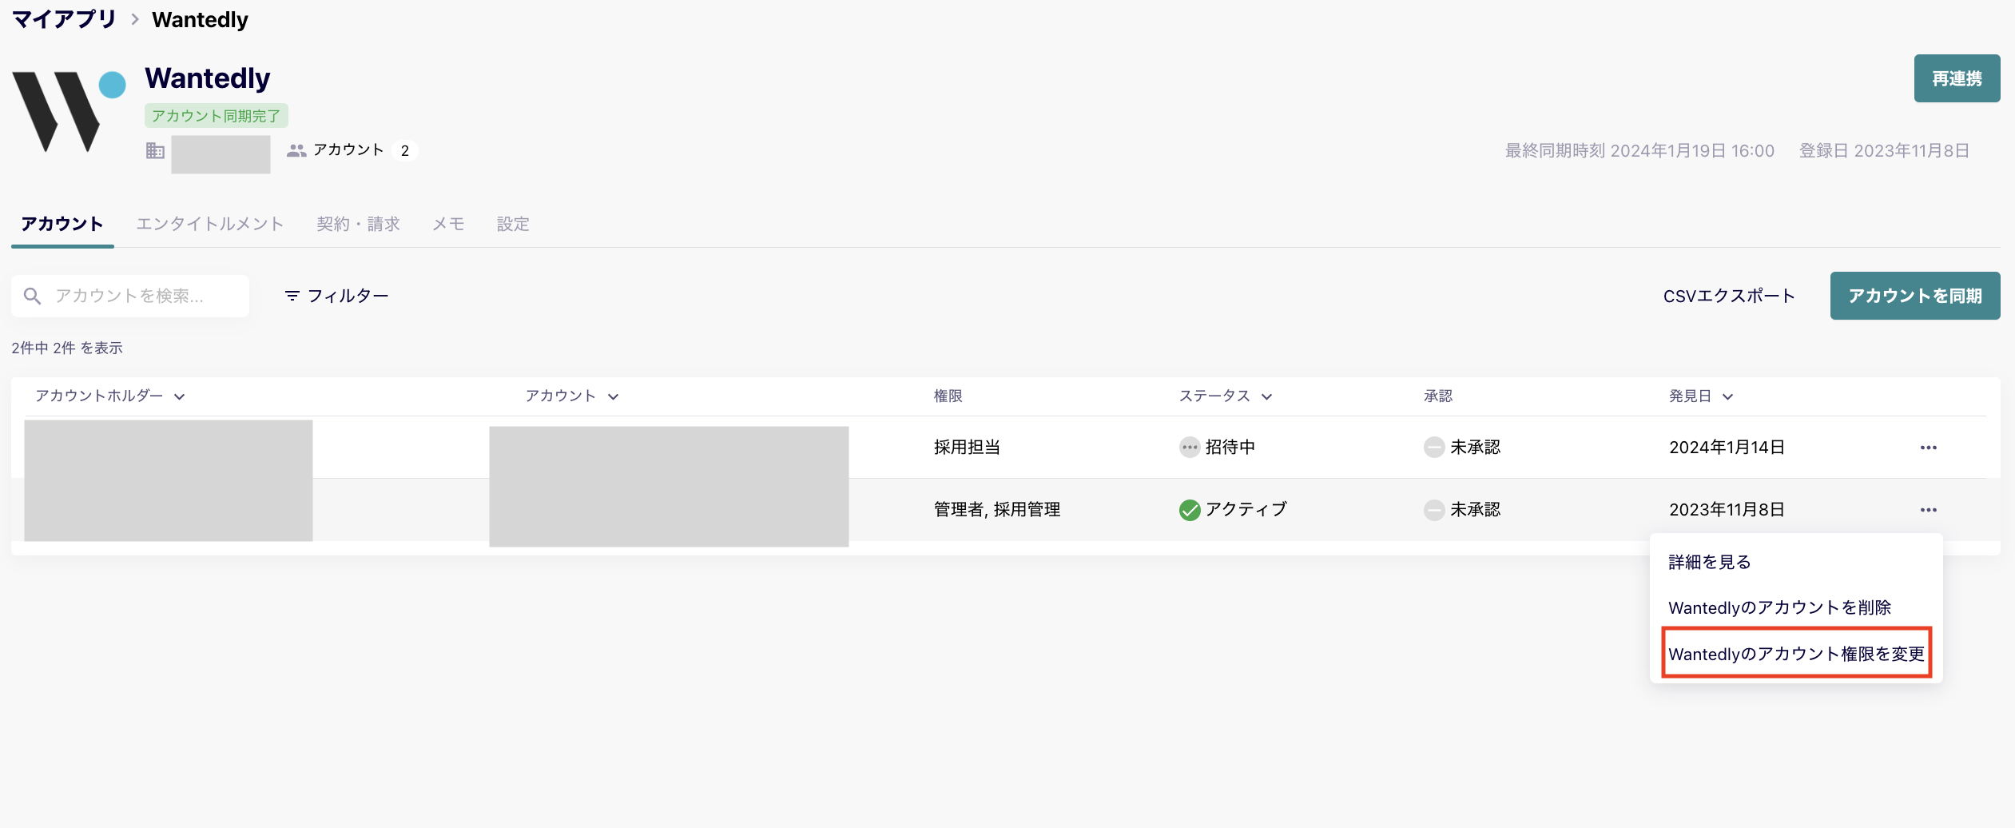Image resolution: width=2015 pixels, height=828 pixels.
Task: Click the organization building icon
Action: click(x=155, y=151)
